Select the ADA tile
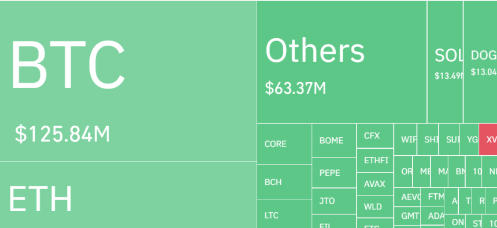497x228 pixels. click(432, 216)
